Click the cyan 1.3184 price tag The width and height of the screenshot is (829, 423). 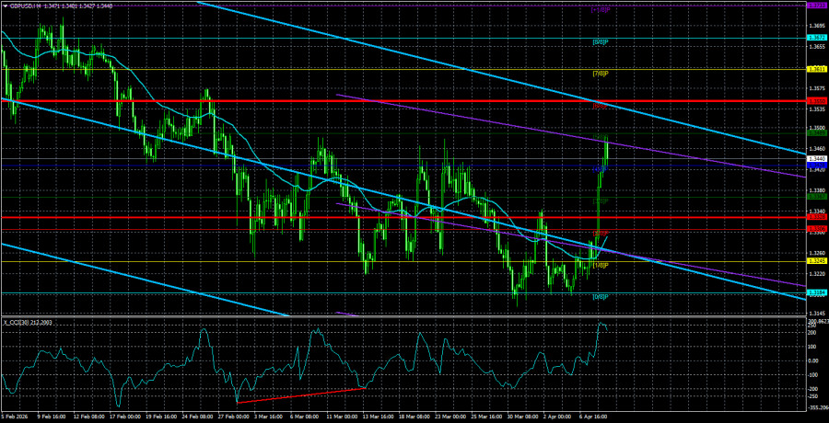pos(817,292)
